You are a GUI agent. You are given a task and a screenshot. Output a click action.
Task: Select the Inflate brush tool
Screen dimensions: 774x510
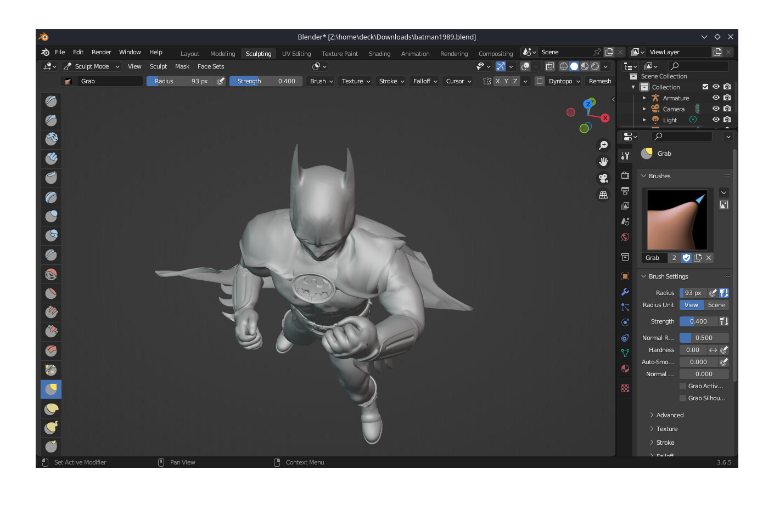coord(51,216)
